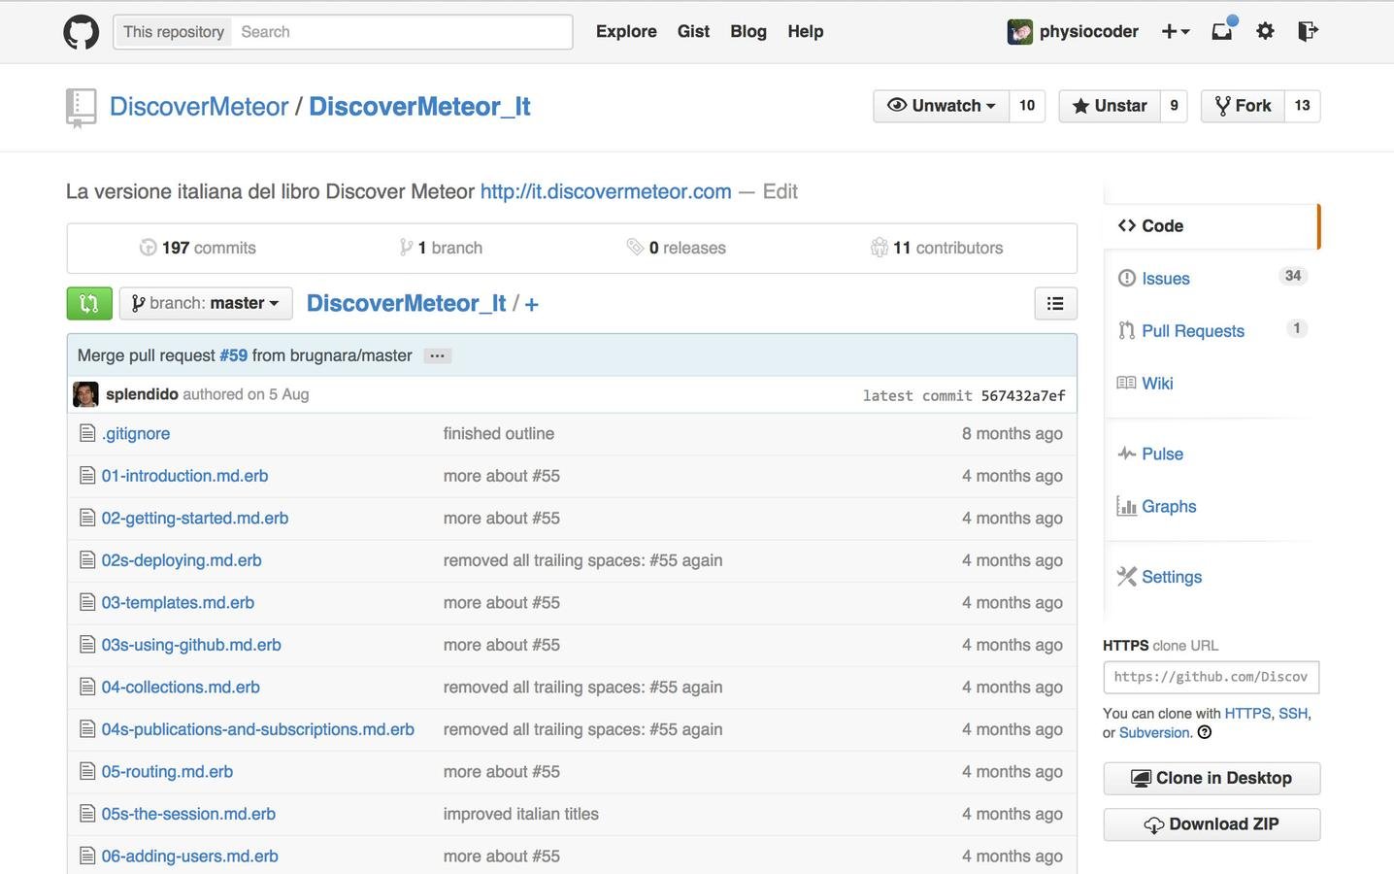Open the Code tab
Image resolution: width=1394 pixels, height=874 pixels.
(x=1211, y=226)
